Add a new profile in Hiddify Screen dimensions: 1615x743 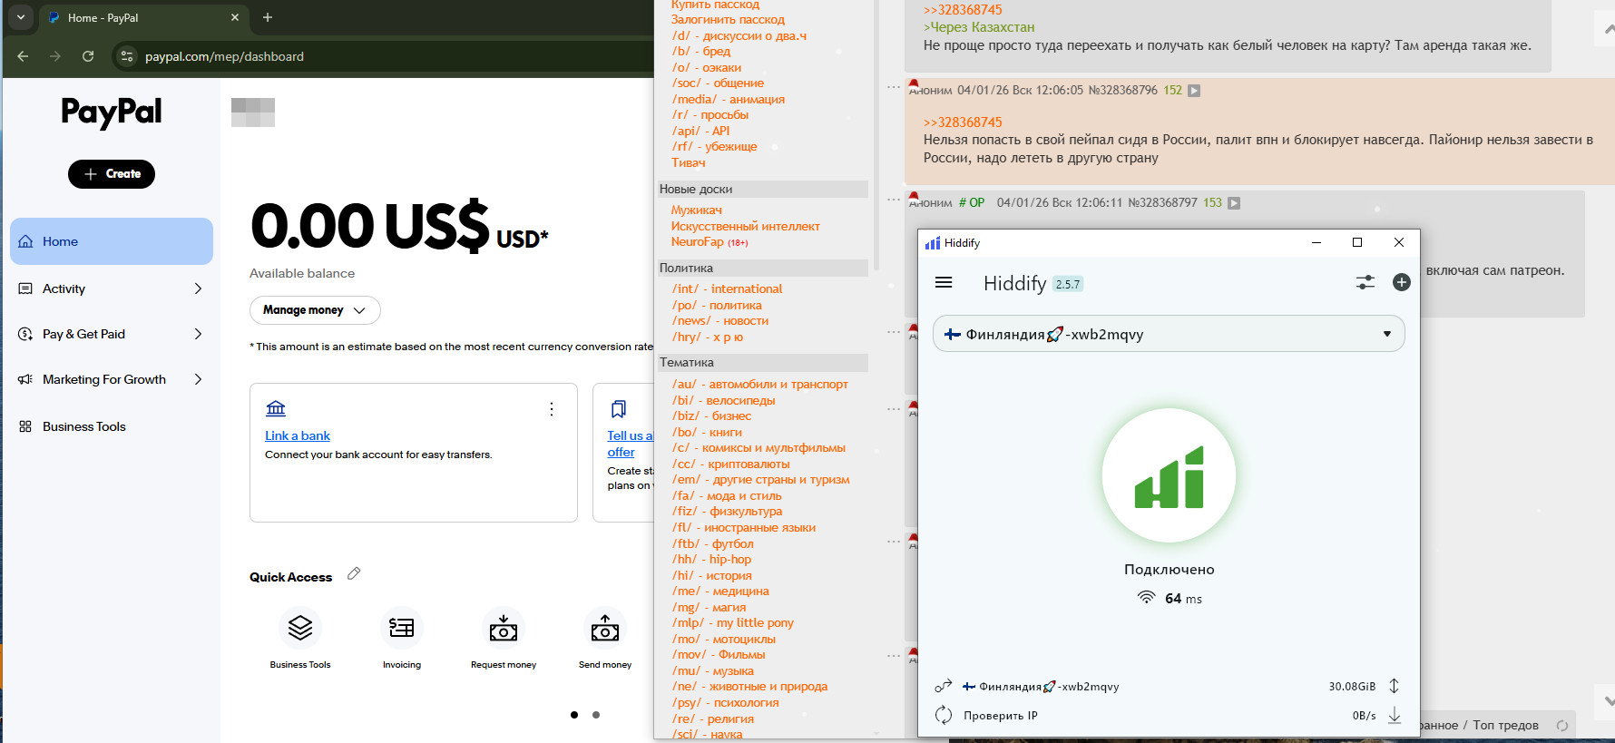point(1402,282)
